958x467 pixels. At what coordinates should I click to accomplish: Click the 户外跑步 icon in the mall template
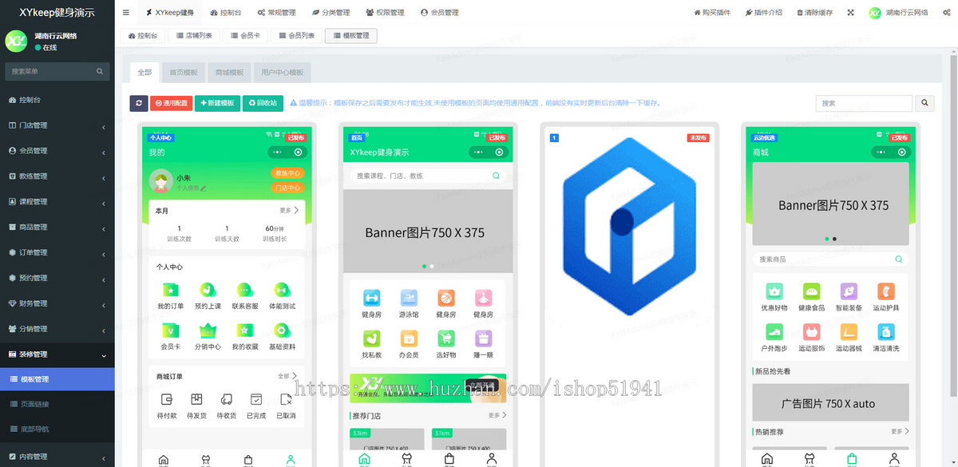click(x=774, y=332)
